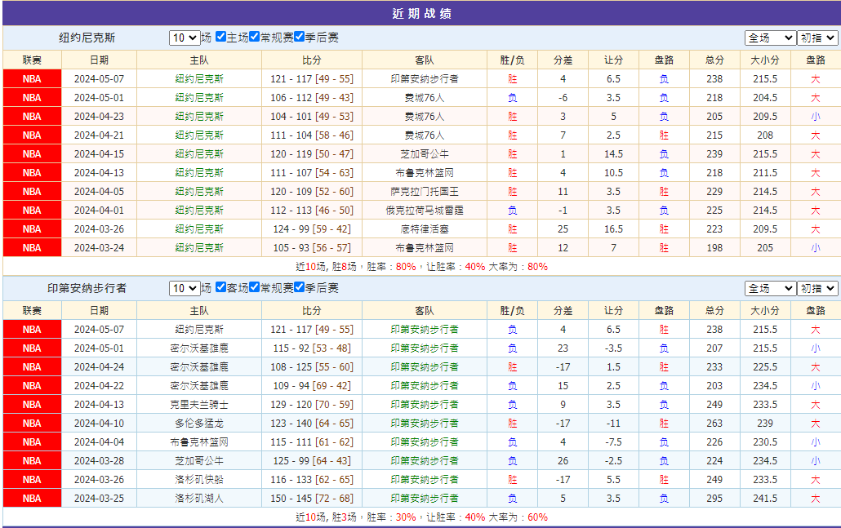Click date 2024-04-21 in Knicks table
841x528 pixels.
pos(100,135)
